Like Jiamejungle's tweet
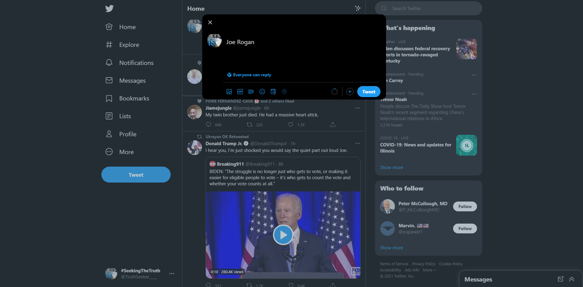Image resolution: width=583 pixels, height=287 pixels. [290, 125]
